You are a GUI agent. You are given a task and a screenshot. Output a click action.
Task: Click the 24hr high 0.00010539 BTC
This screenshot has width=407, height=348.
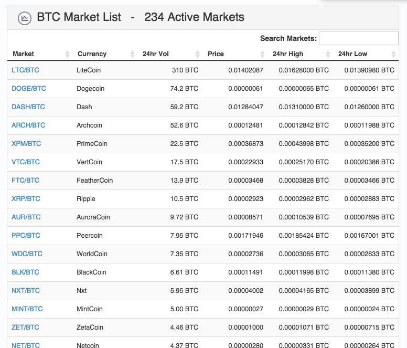pos(304,217)
